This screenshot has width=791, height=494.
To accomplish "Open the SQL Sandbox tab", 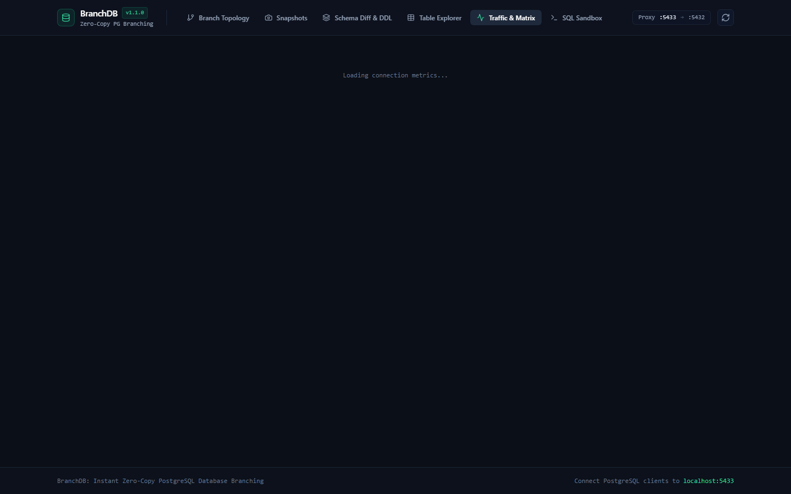I will (x=576, y=18).
